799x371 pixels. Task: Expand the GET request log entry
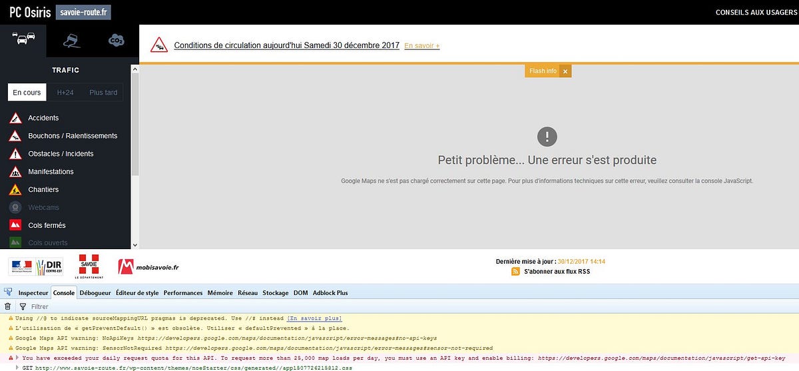[x=18, y=367]
